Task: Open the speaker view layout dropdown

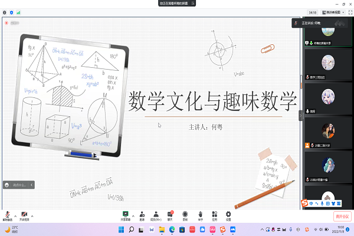Action: pos(332,12)
